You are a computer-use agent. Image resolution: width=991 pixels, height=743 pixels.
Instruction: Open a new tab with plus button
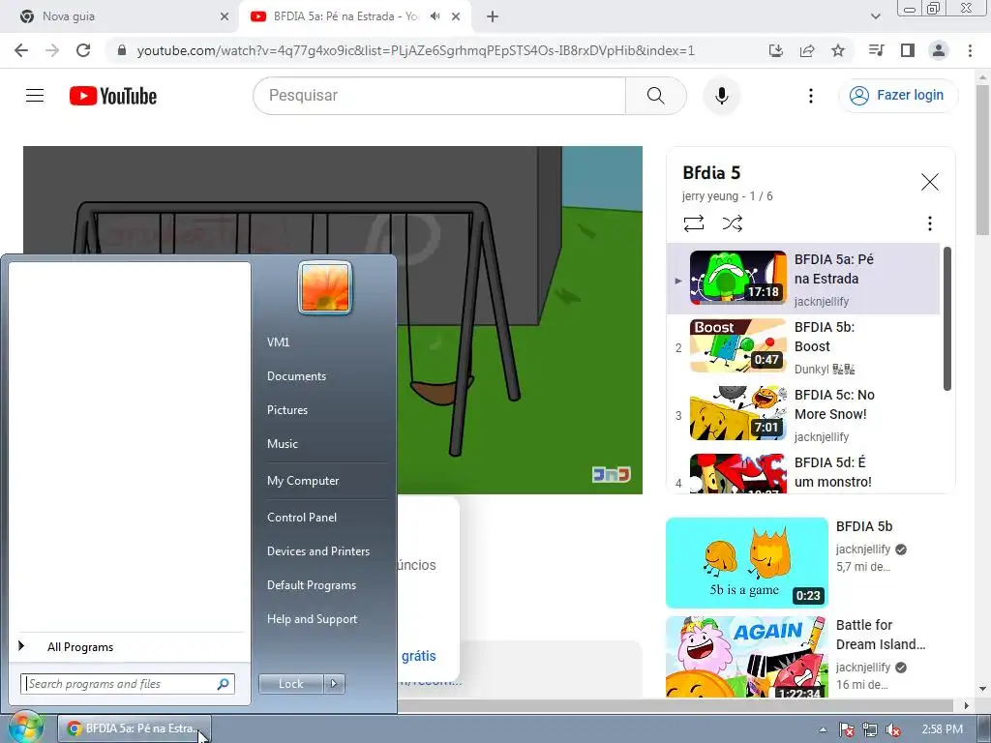click(493, 16)
